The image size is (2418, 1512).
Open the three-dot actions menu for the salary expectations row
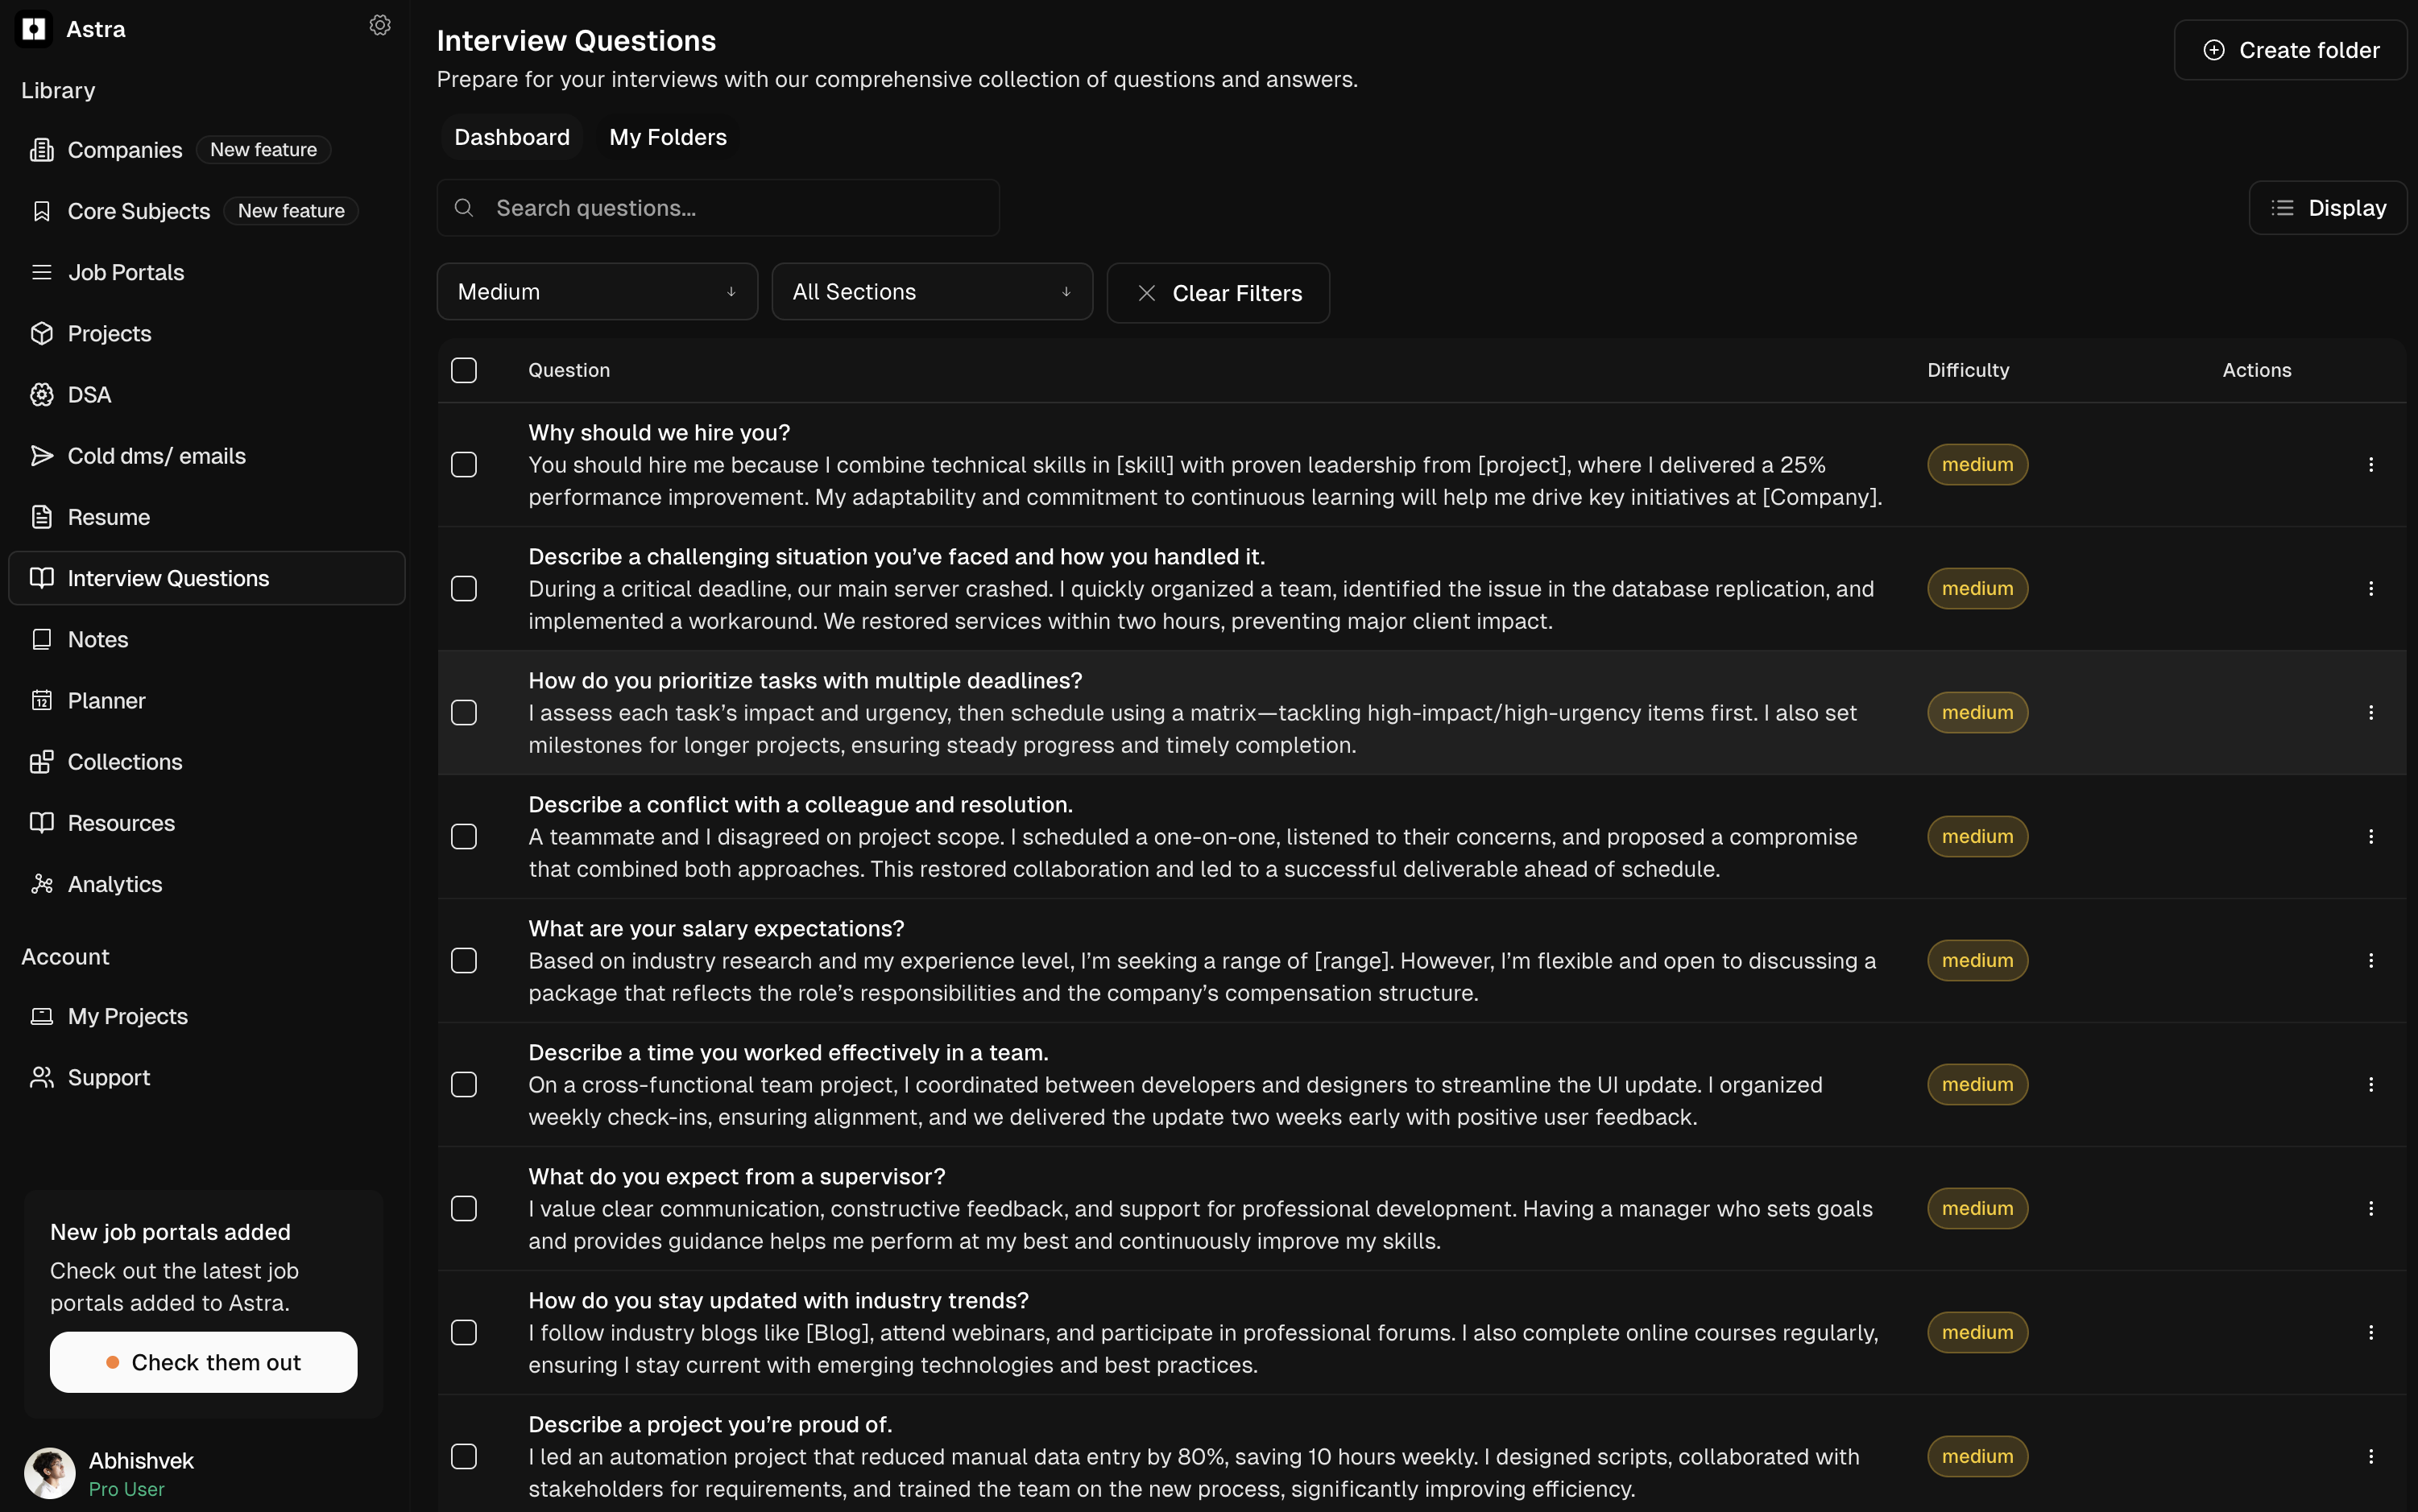pyautogui.click(x=2370, y=961)
